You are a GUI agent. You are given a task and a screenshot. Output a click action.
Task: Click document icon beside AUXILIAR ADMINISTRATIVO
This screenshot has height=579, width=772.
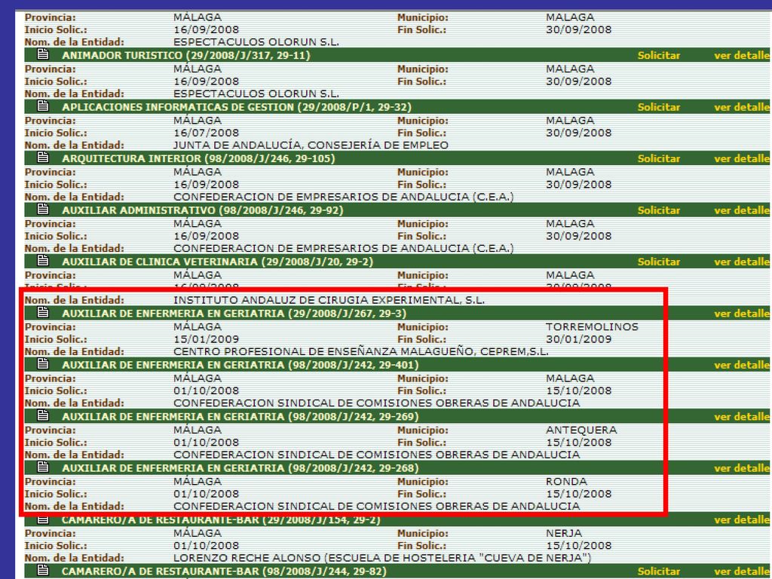coord(43,210)
